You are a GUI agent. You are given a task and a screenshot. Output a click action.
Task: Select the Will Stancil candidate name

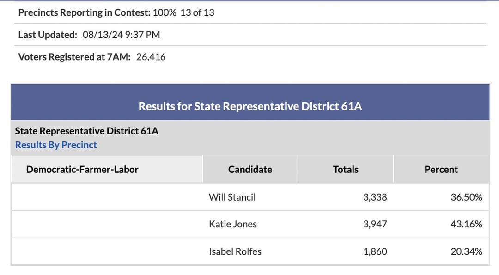click(232, 197)
